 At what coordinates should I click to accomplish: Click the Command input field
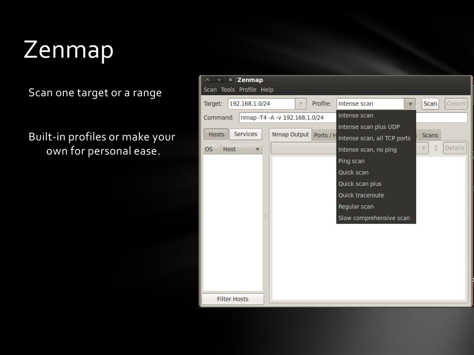click(x=353, y=118)
